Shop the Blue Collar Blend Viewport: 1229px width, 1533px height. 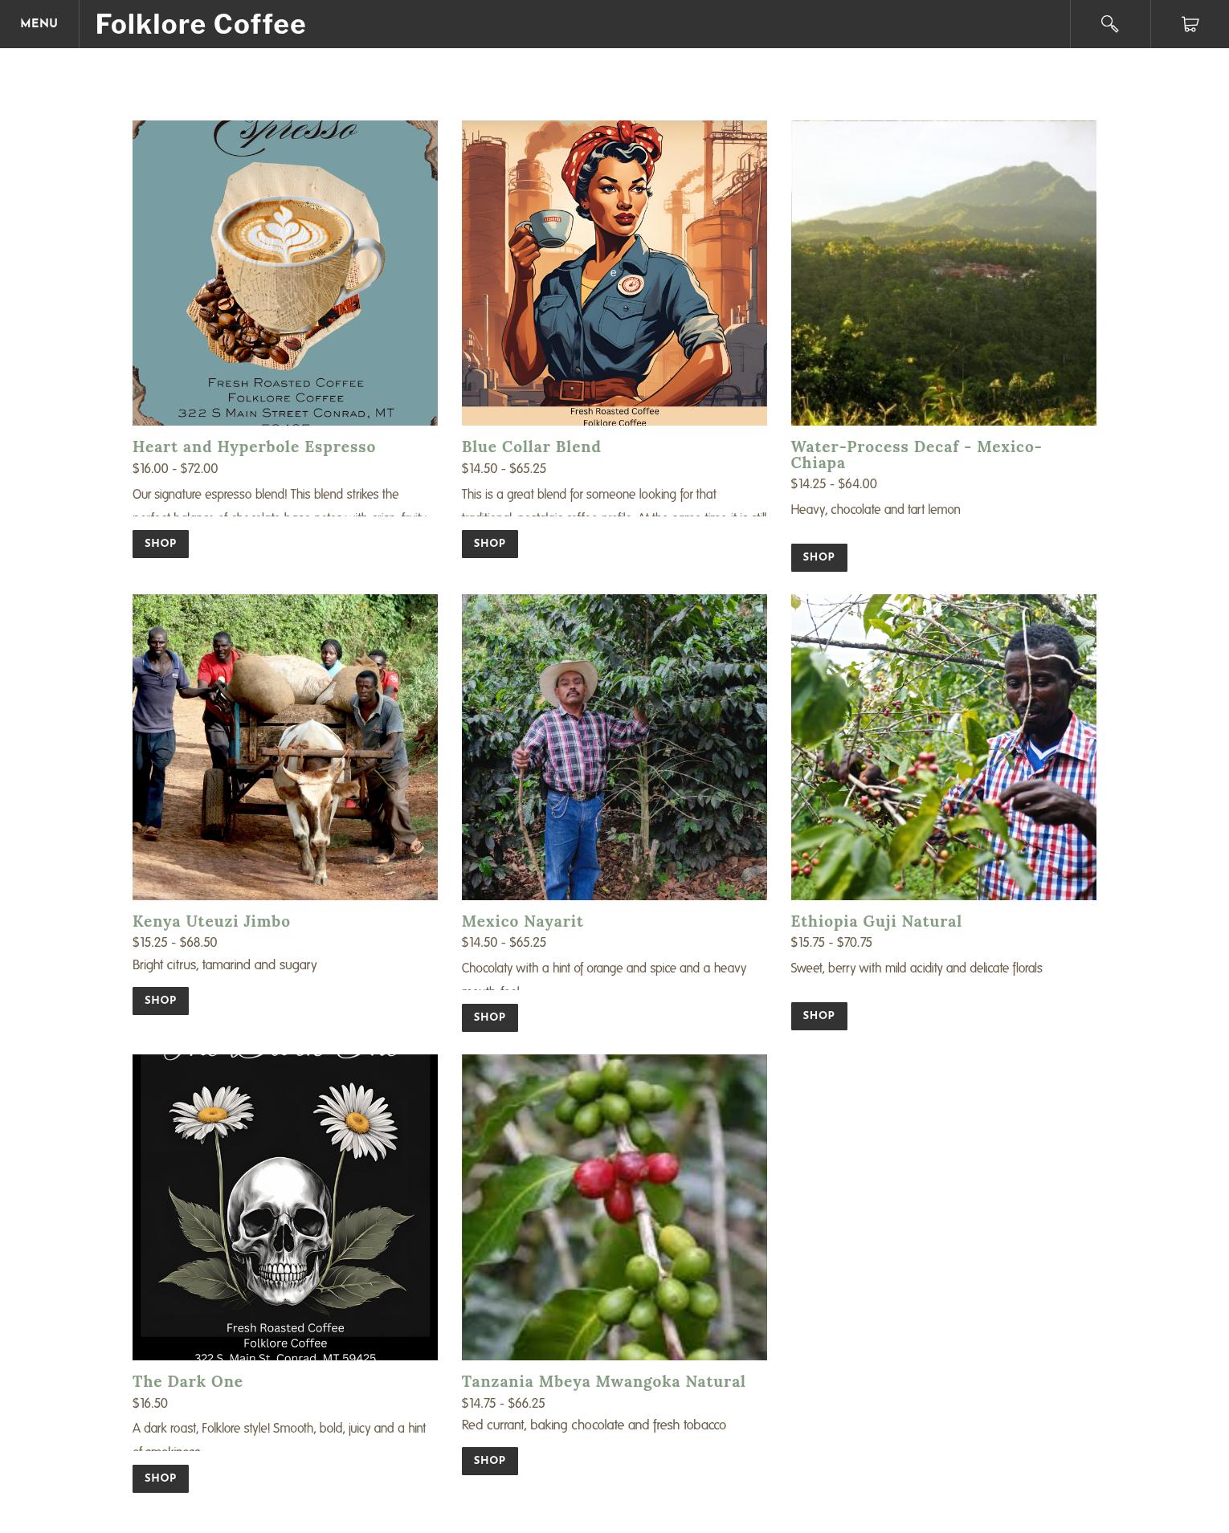pyautogui.click(x=490, y=544)
